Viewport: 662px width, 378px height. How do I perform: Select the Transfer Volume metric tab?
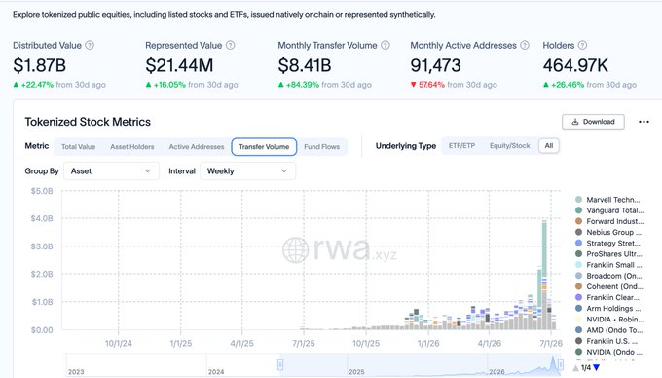tap(264, 147)
